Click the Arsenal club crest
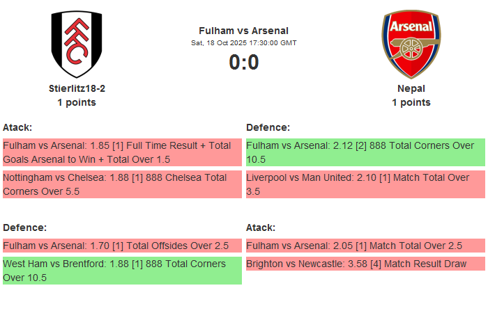 click(411, 45)
